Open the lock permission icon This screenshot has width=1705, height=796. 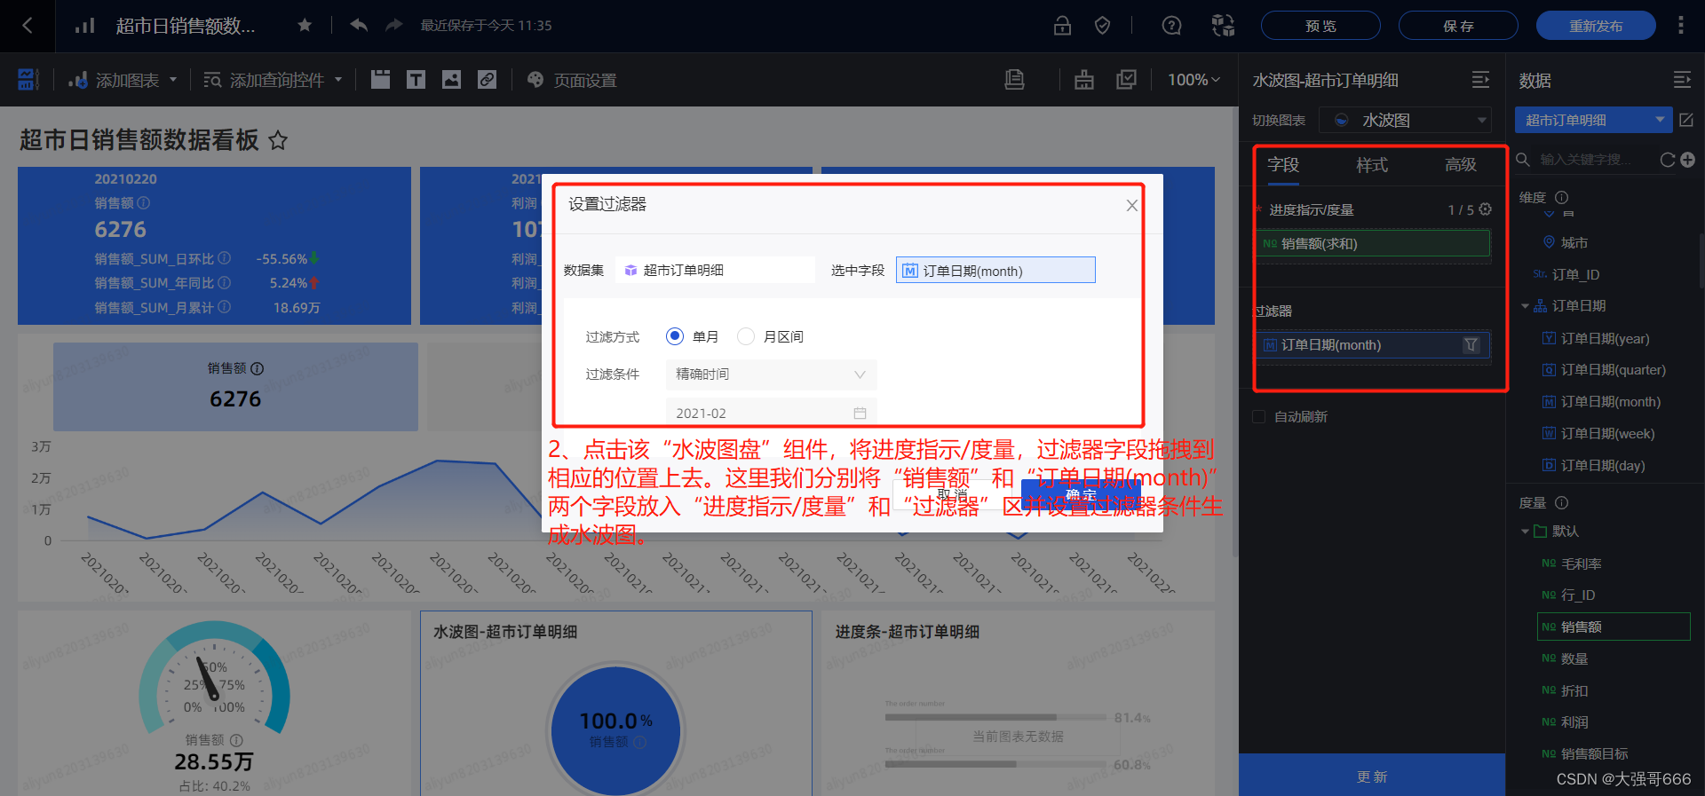(1062, 26)
